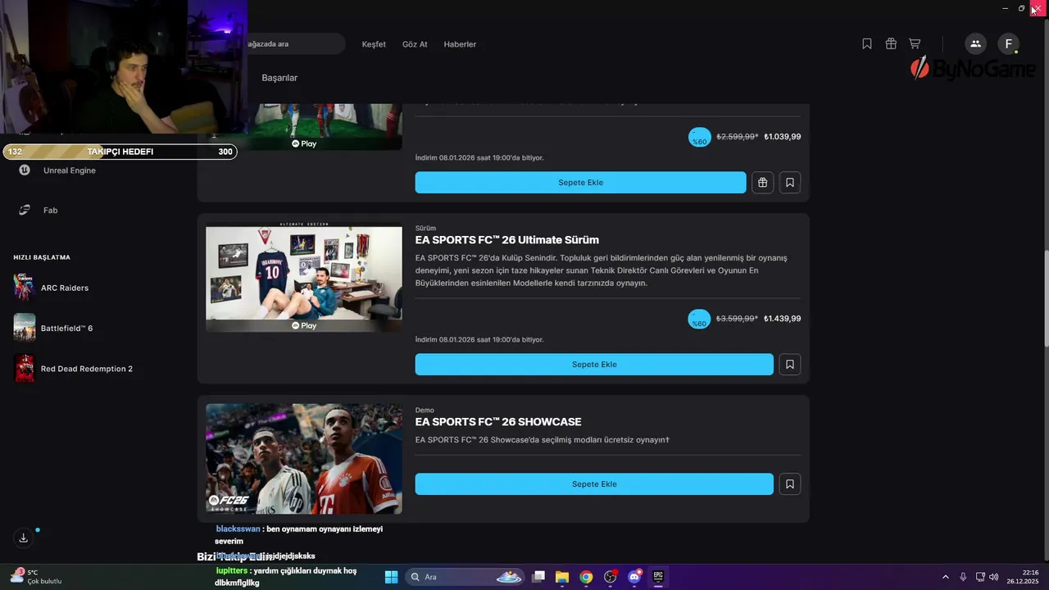1049x590 pixels.
Task: Click the network tray icon
Action: 980,577
